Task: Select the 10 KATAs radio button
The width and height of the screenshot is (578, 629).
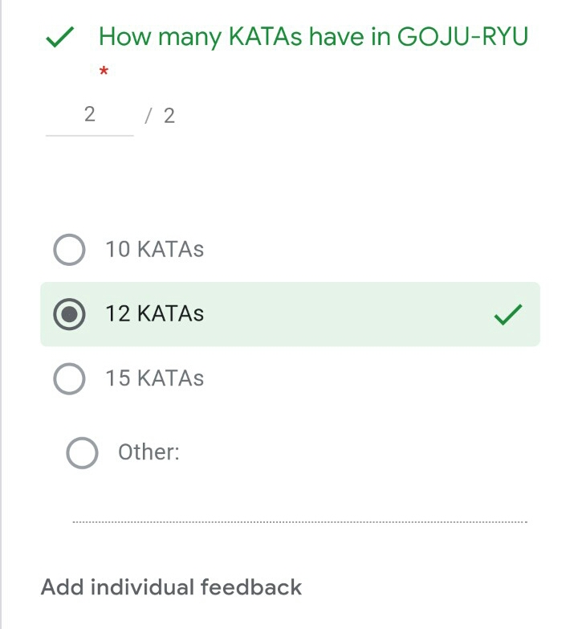Action: pyautogui.click(x=69, y=249)
